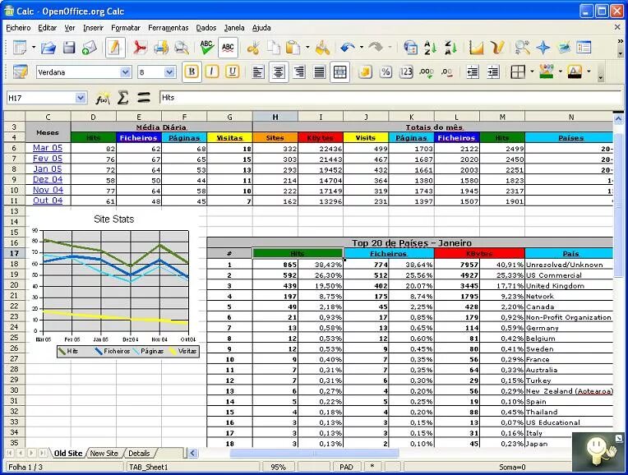Screen dimensions: 628x475
Task: Open Find and Replace binoculars icon
Action: tap(522, 48)
